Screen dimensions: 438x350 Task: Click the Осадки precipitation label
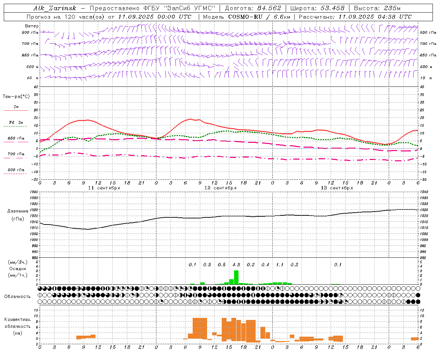point(17,269)
